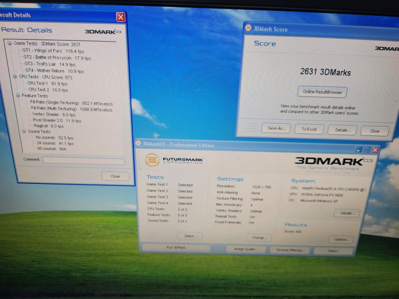Click the Anti-Aliasing None value
Viewport: 399px width, 299px height.
(256, 193)
